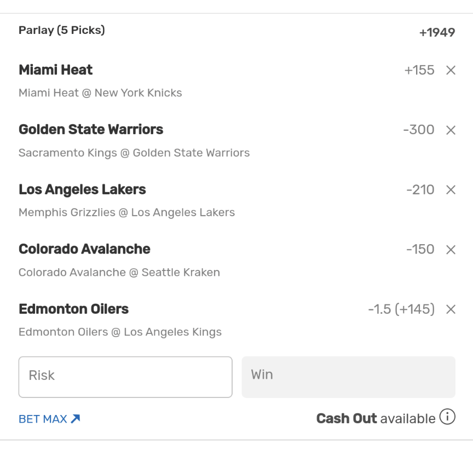Click the Miami Heat pick name
Image resolution: width=473 pixels, height=450 pixels.
[56, 70]
